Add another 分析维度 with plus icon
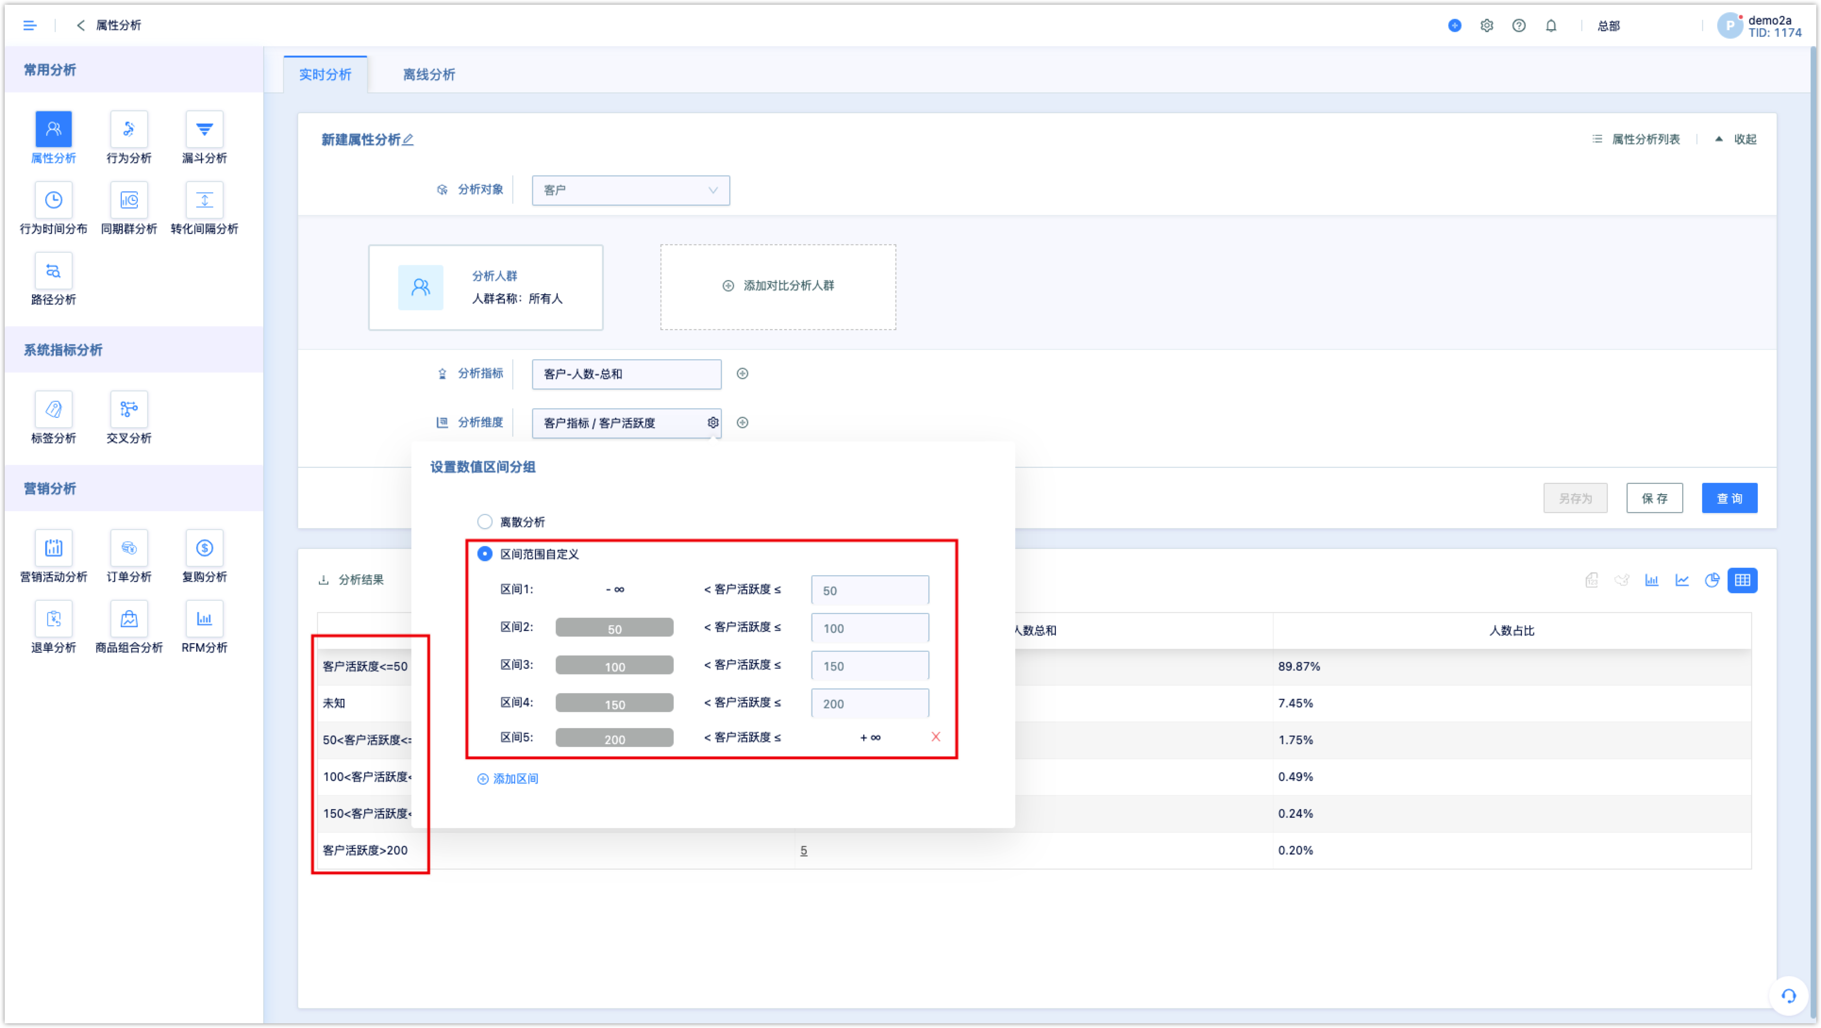Screen dimensions: 1821x1028 click(x=742, y=423)
